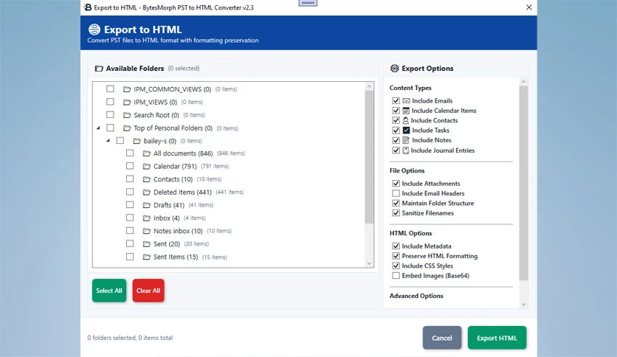Click the Cancel button
This screenshot has width=617, height=357.
click(442, 338)
